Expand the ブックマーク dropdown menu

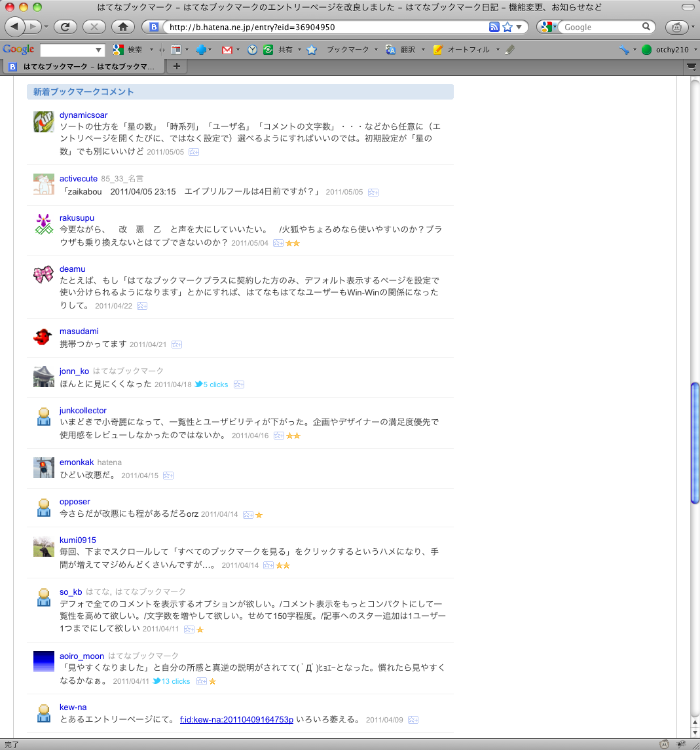click(376, 50)
